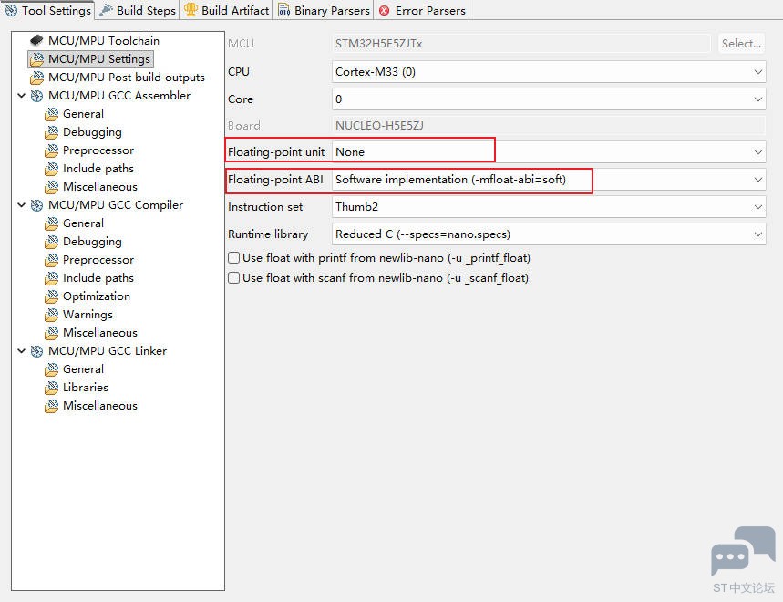Select Compiler Debugging tree item
The width and height of the screenshot is (783, 602).
pos(92,242)
